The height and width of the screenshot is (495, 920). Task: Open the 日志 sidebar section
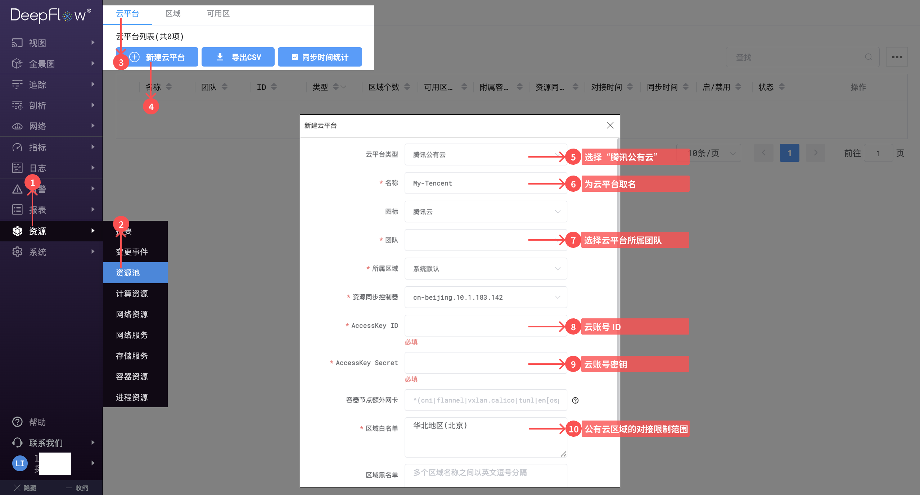pos(37,168)
